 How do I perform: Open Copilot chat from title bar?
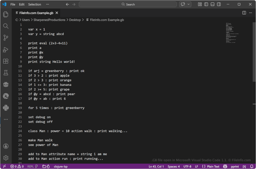183,4
